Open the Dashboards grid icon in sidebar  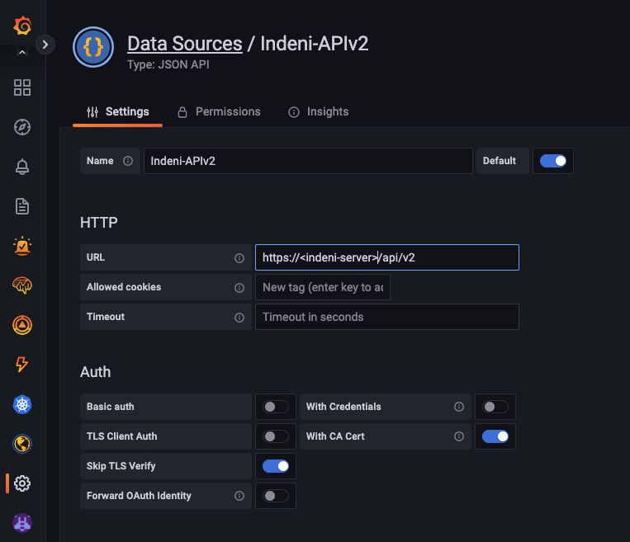click(x=22, y=87)
